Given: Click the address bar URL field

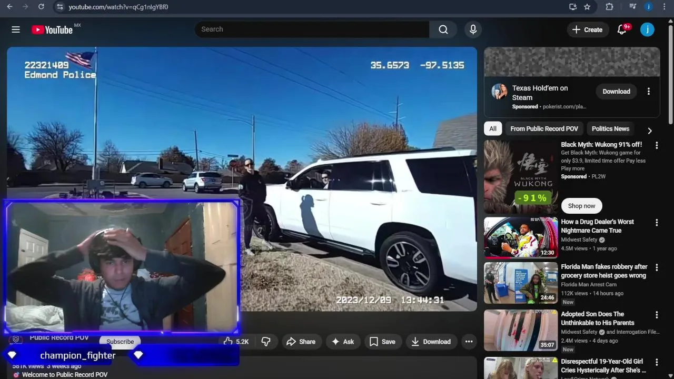Looking at the screenshot, I should tap(311, 7).
